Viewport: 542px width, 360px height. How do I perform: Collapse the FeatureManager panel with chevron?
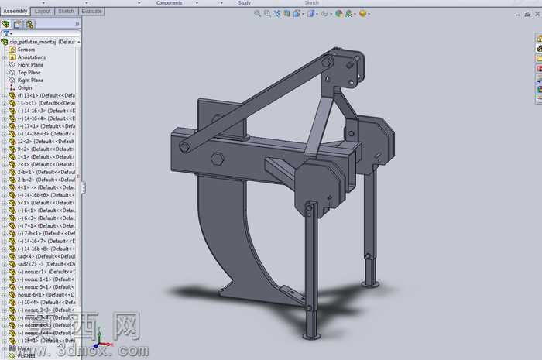tap(77, 24)
